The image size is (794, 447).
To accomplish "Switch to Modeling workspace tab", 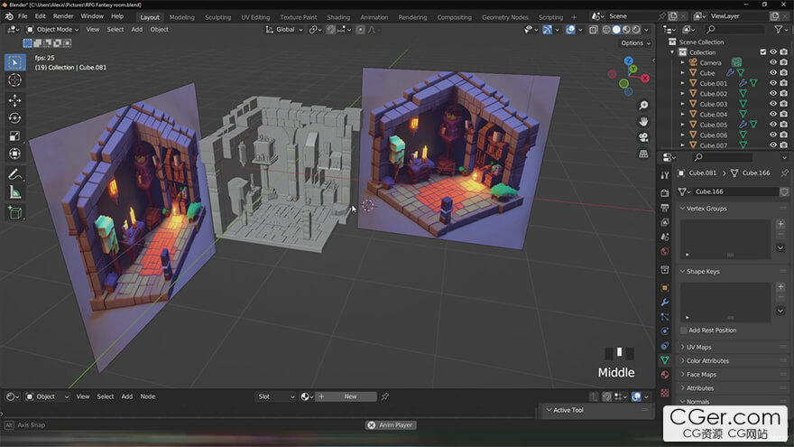I will point(181,17).
